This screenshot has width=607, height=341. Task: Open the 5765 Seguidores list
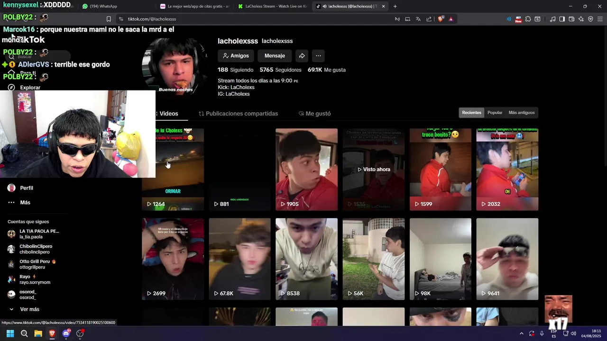(280, 70)
